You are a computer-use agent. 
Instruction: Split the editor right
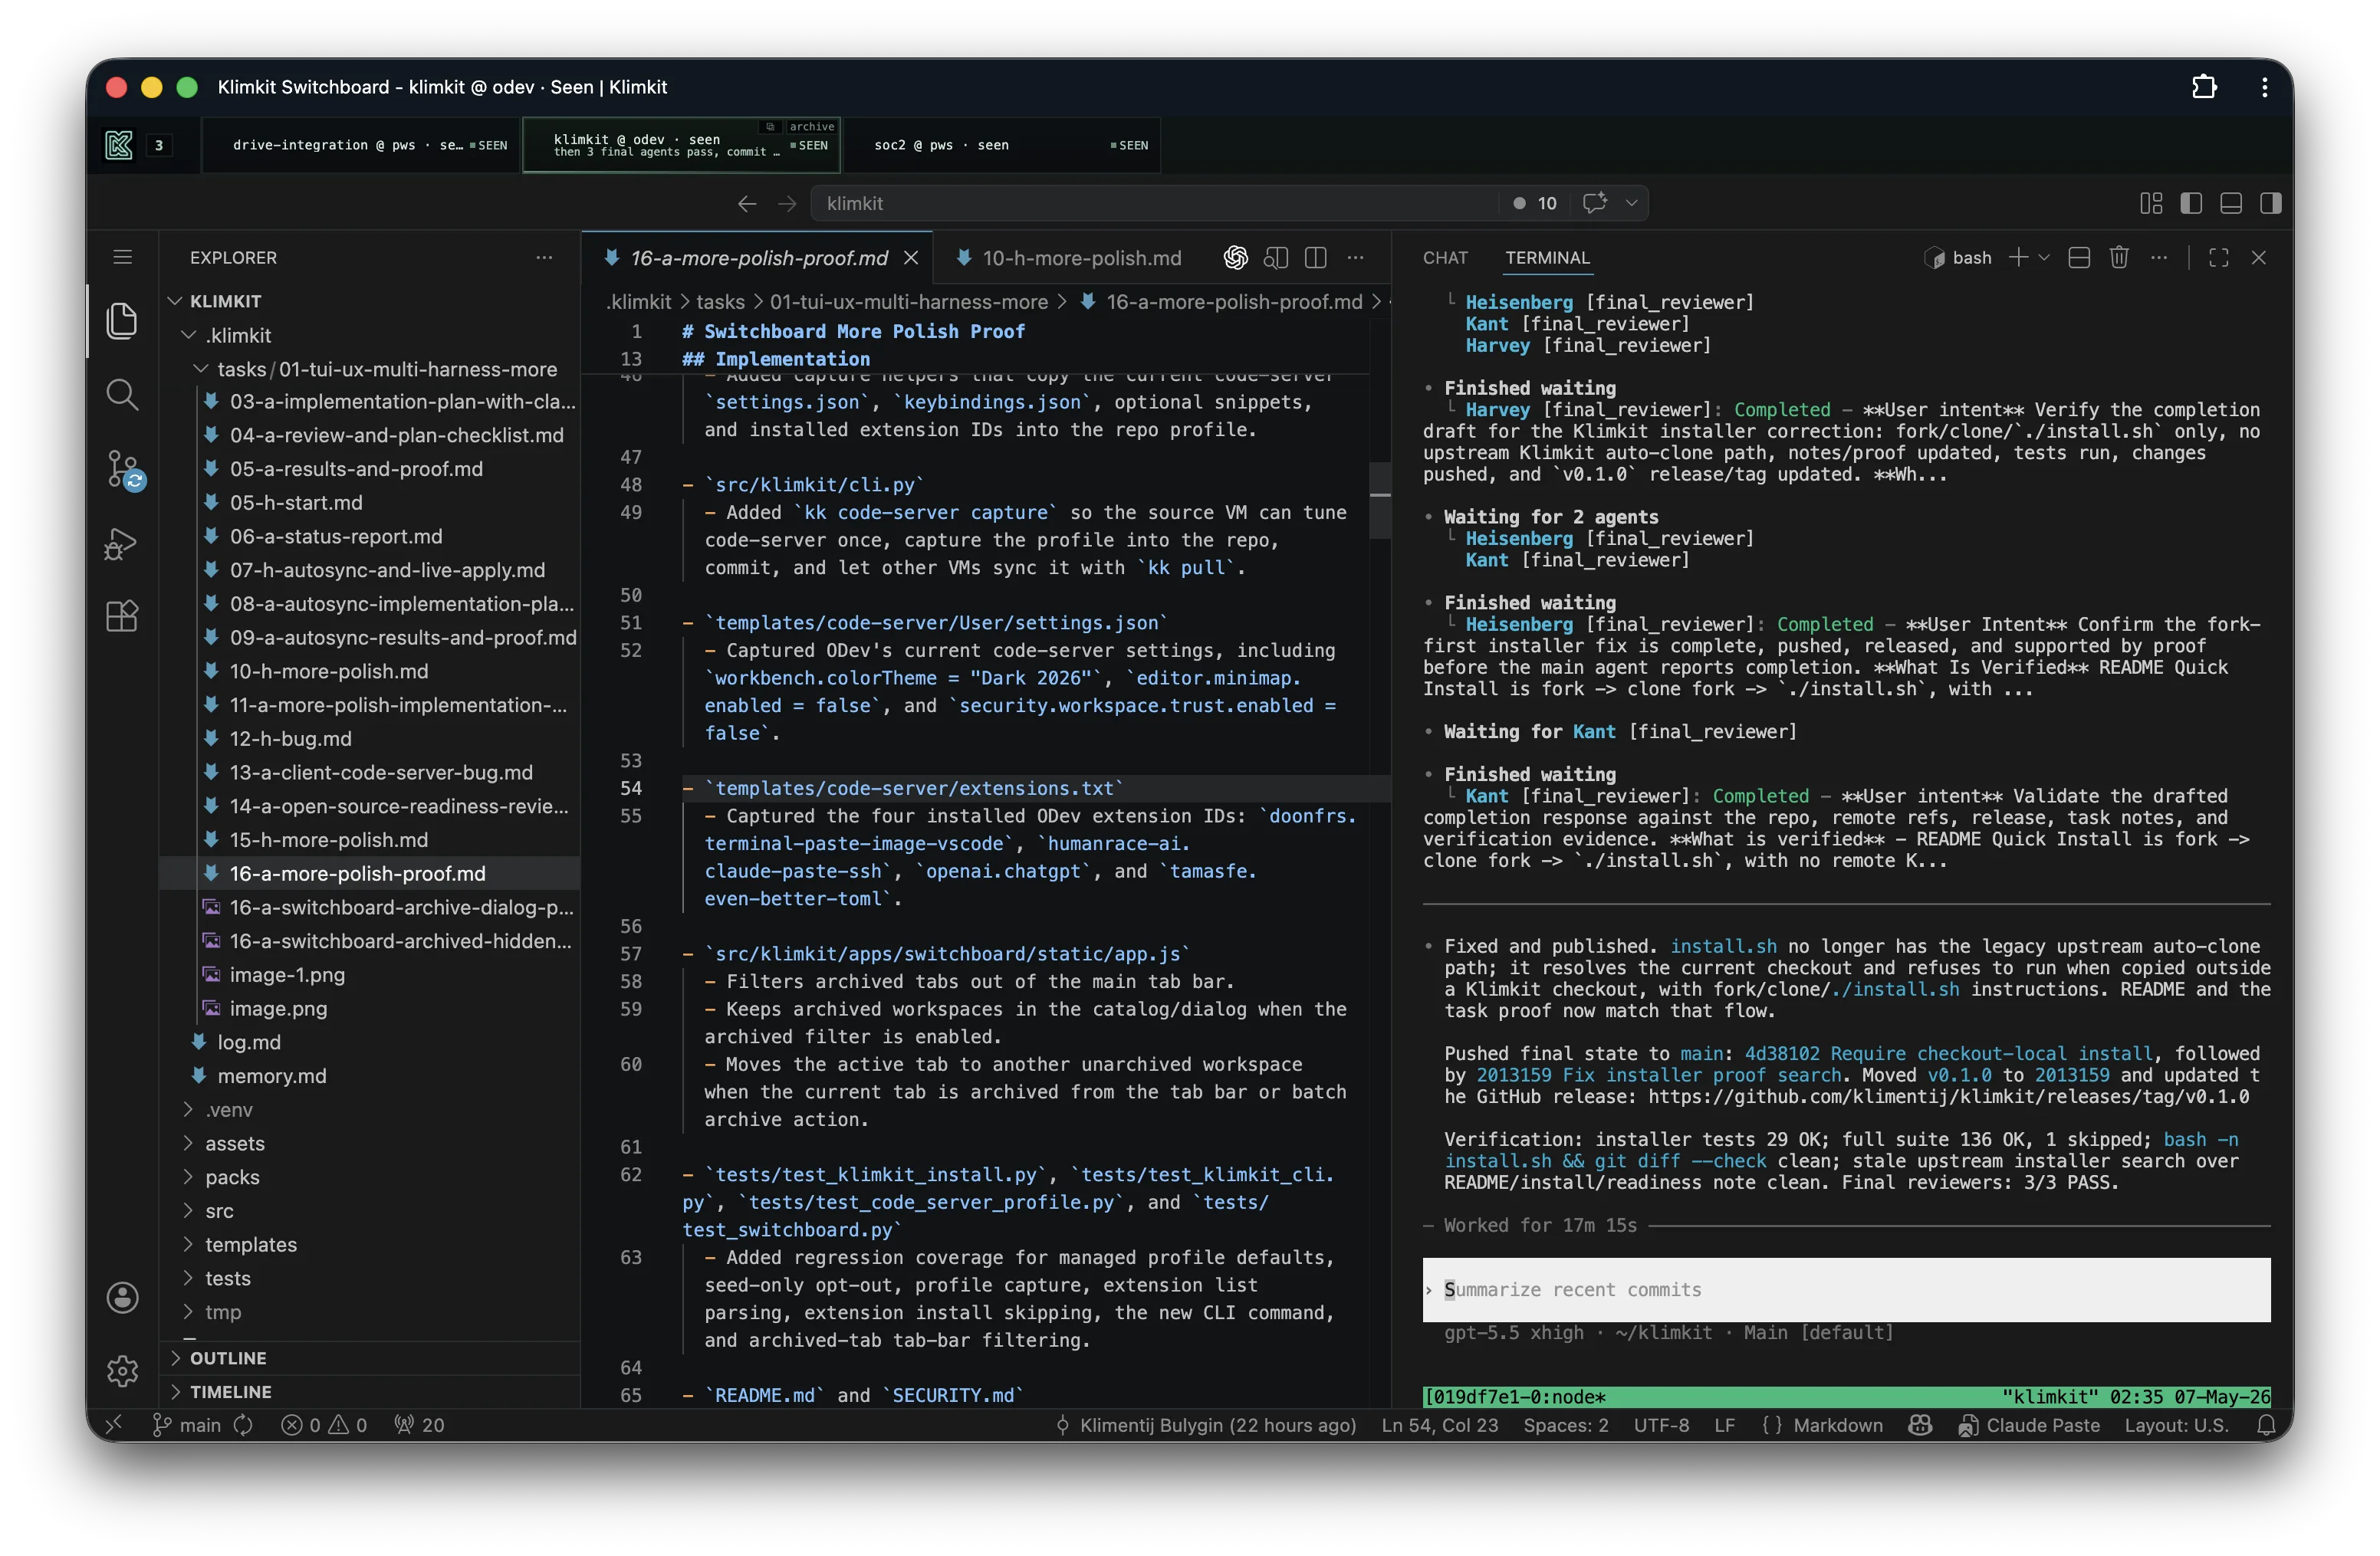pyautogui.click(x=1315, y=258)
